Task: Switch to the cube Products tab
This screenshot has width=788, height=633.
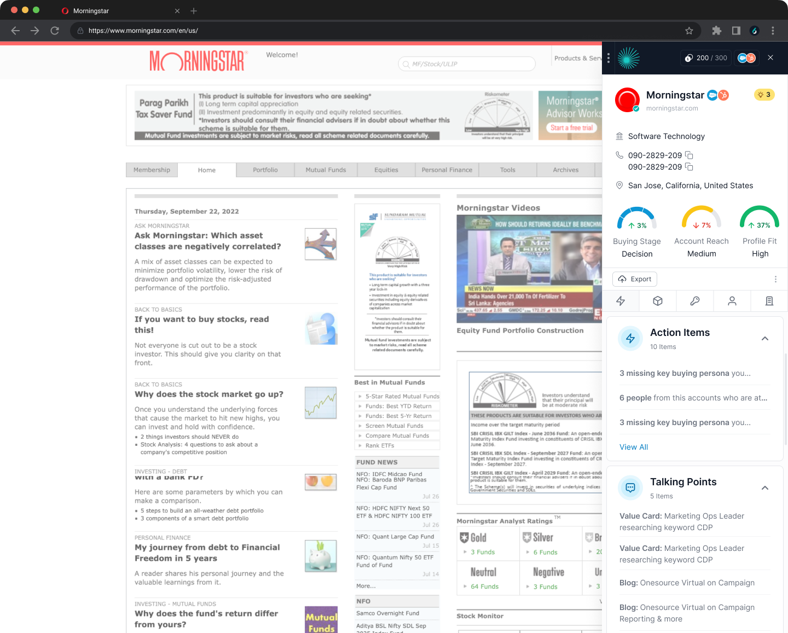Action: (x=658, y=301)
